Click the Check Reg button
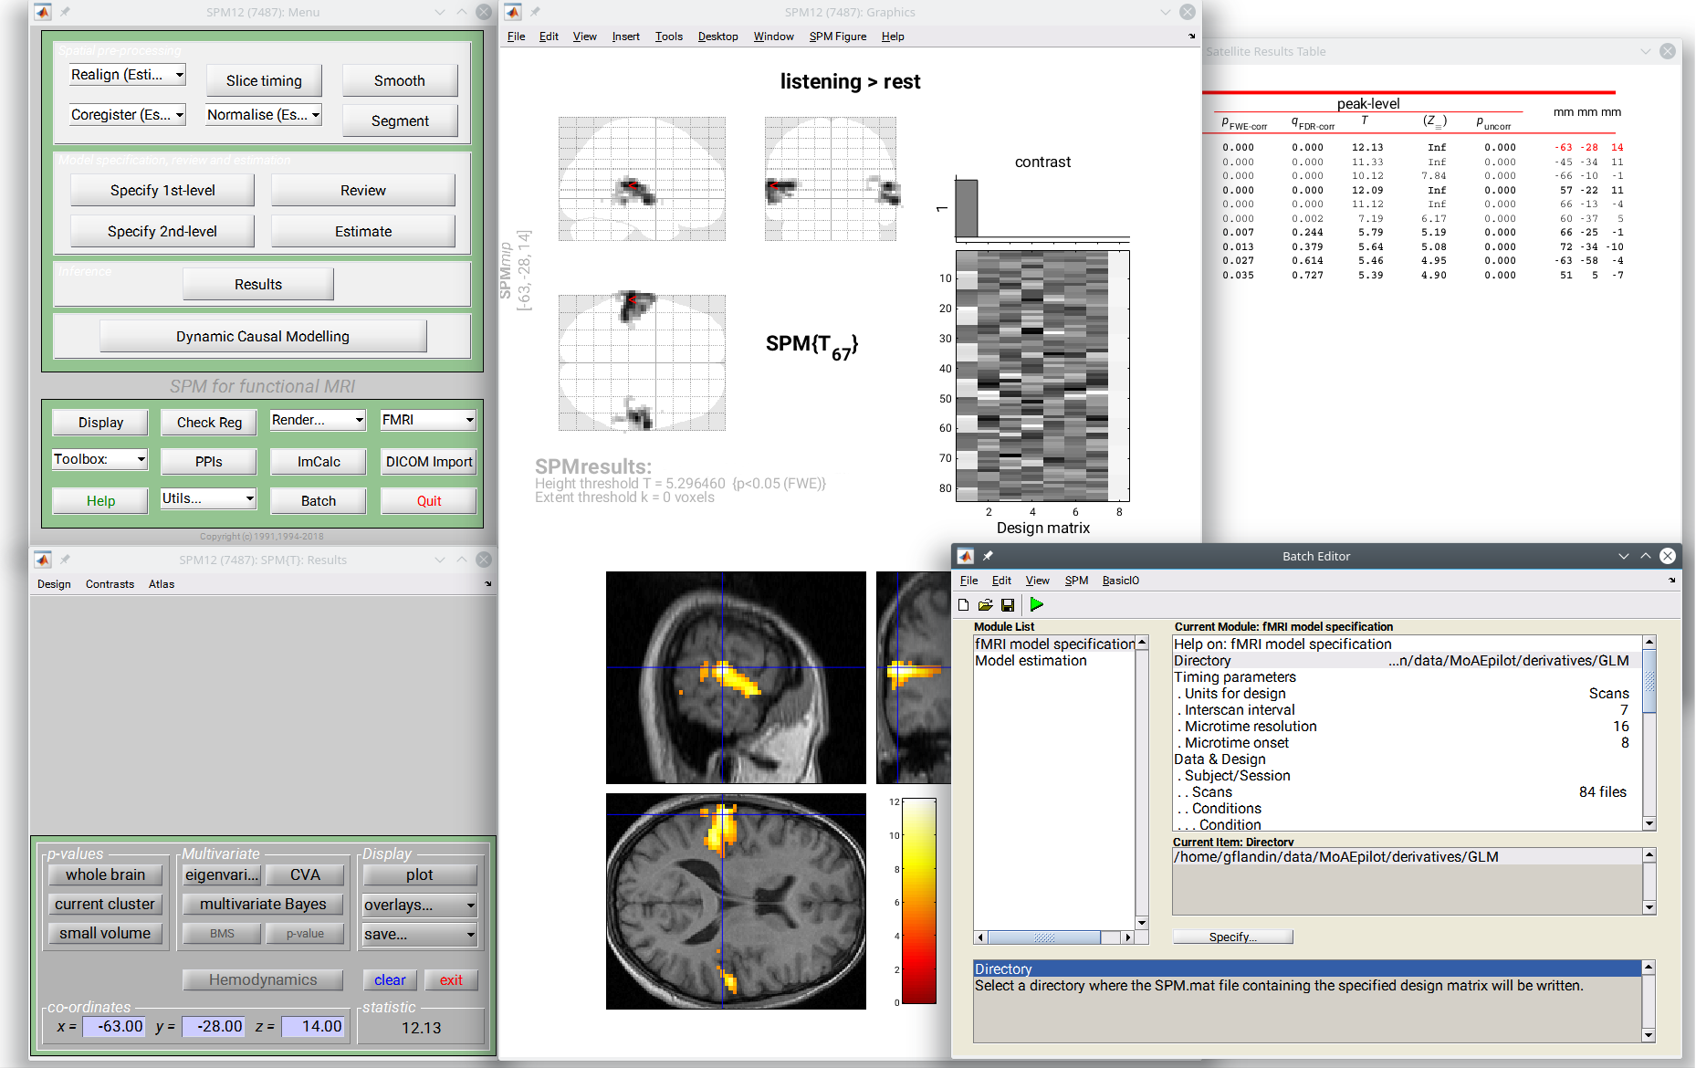Viewport: 1696px width, 1068px height. pyautogui.click(x=209, y=422)
